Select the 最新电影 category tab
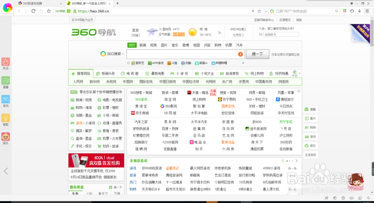374x203 pixels. [x=155, y=74]
